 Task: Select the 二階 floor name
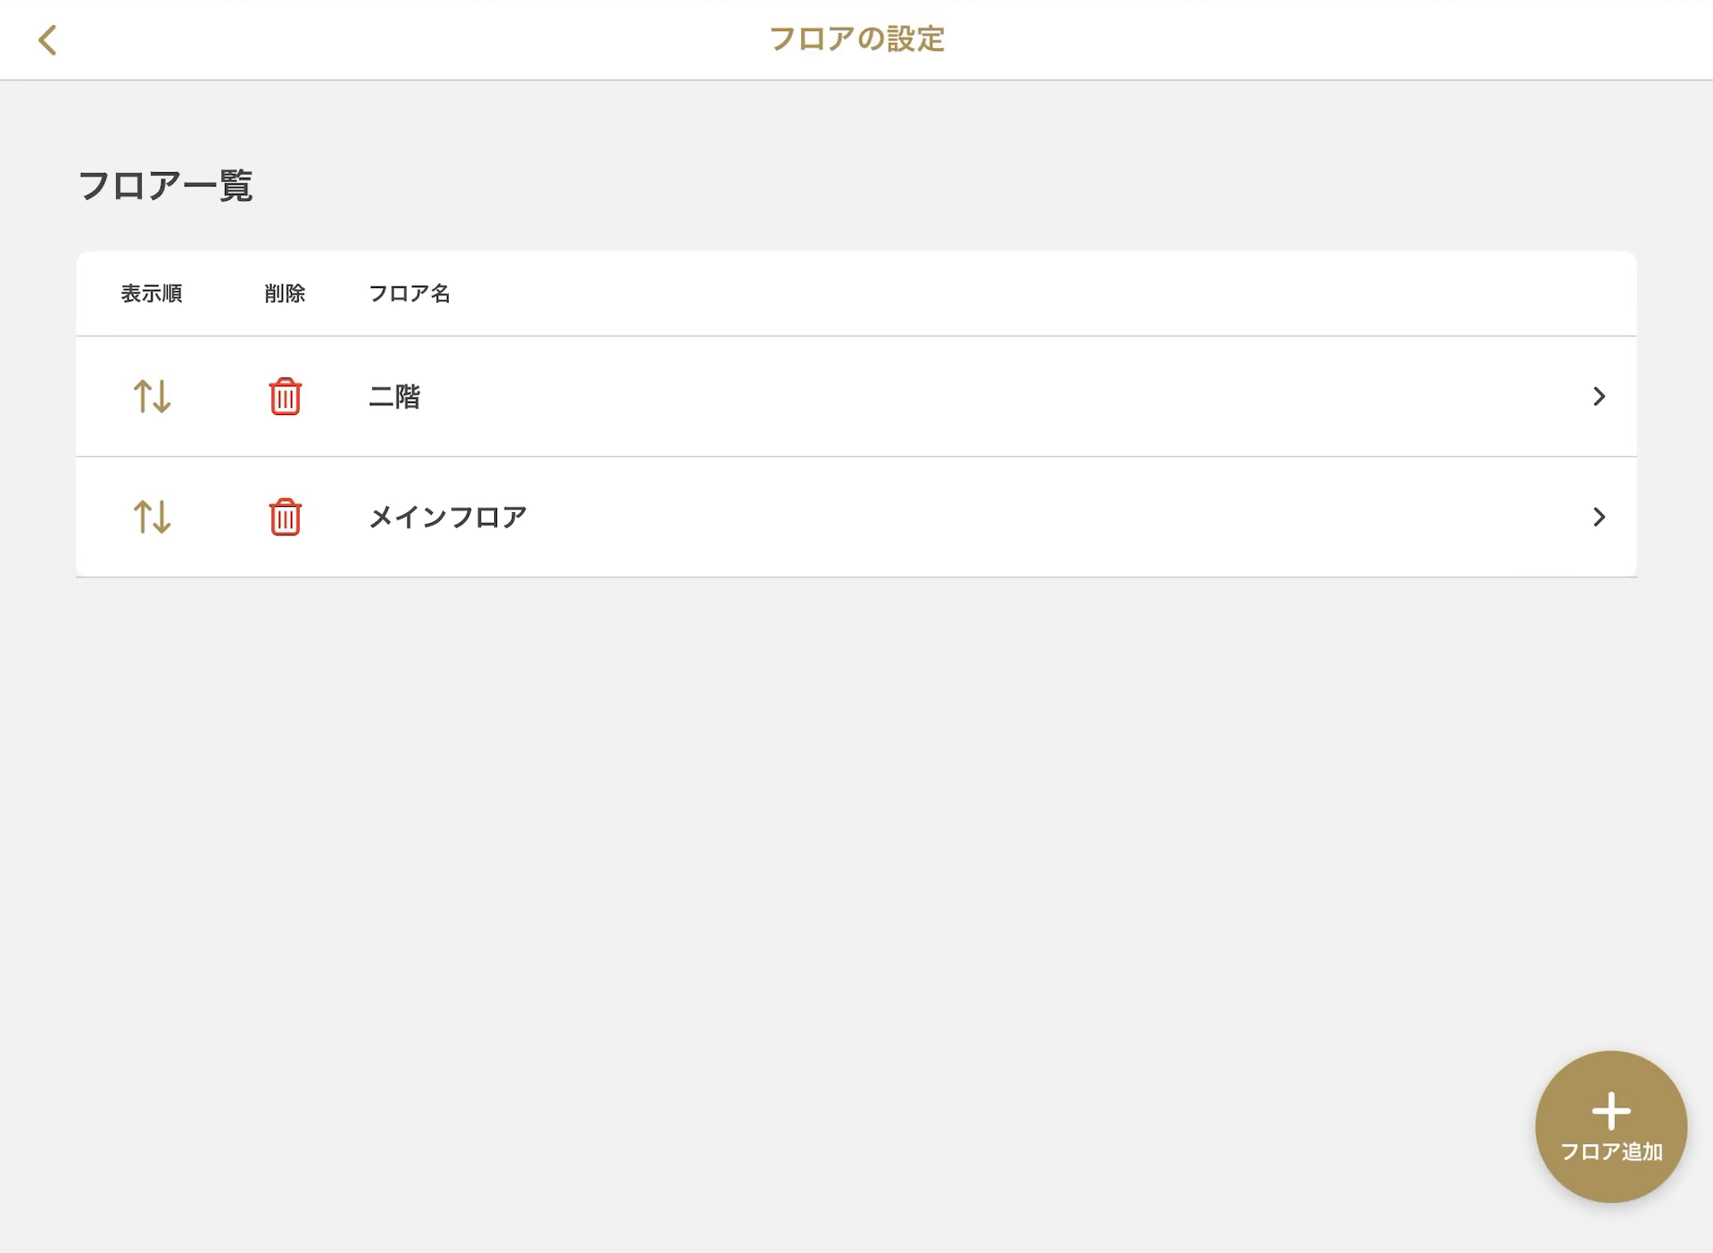[394, 396]
